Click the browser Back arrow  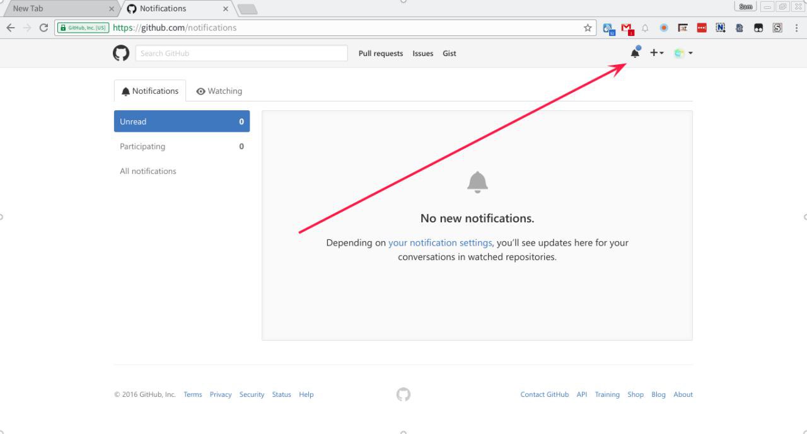coord(10,28)
